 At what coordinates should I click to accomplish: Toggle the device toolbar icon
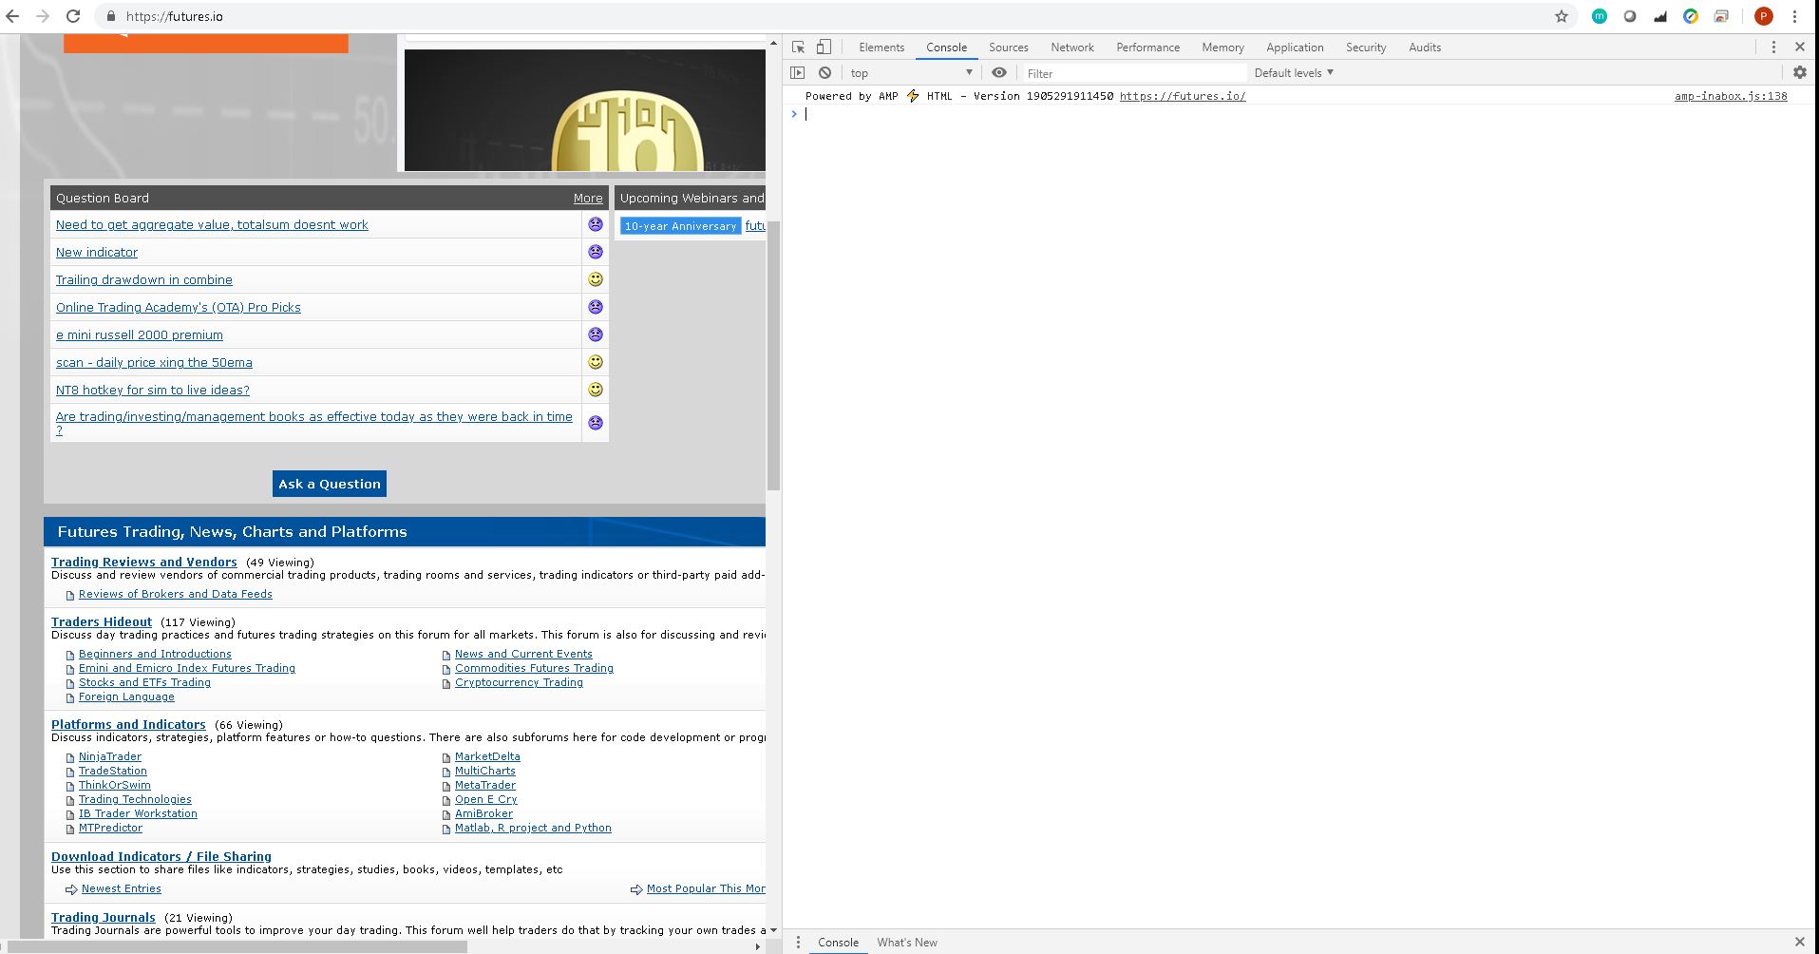[x=824, y=48]
